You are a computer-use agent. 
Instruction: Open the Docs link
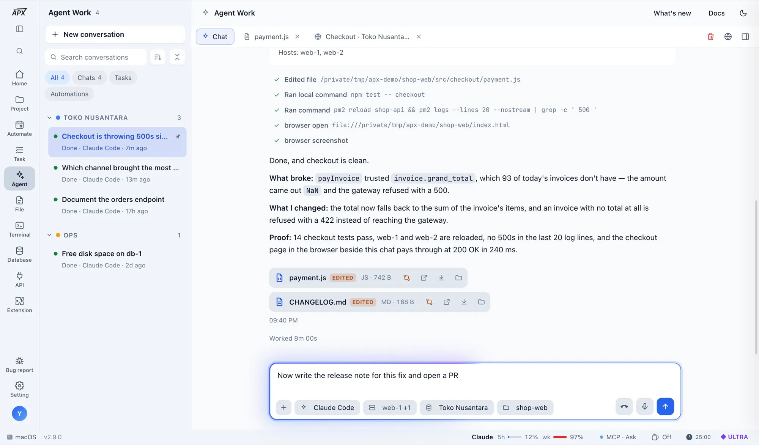(716, 13)
